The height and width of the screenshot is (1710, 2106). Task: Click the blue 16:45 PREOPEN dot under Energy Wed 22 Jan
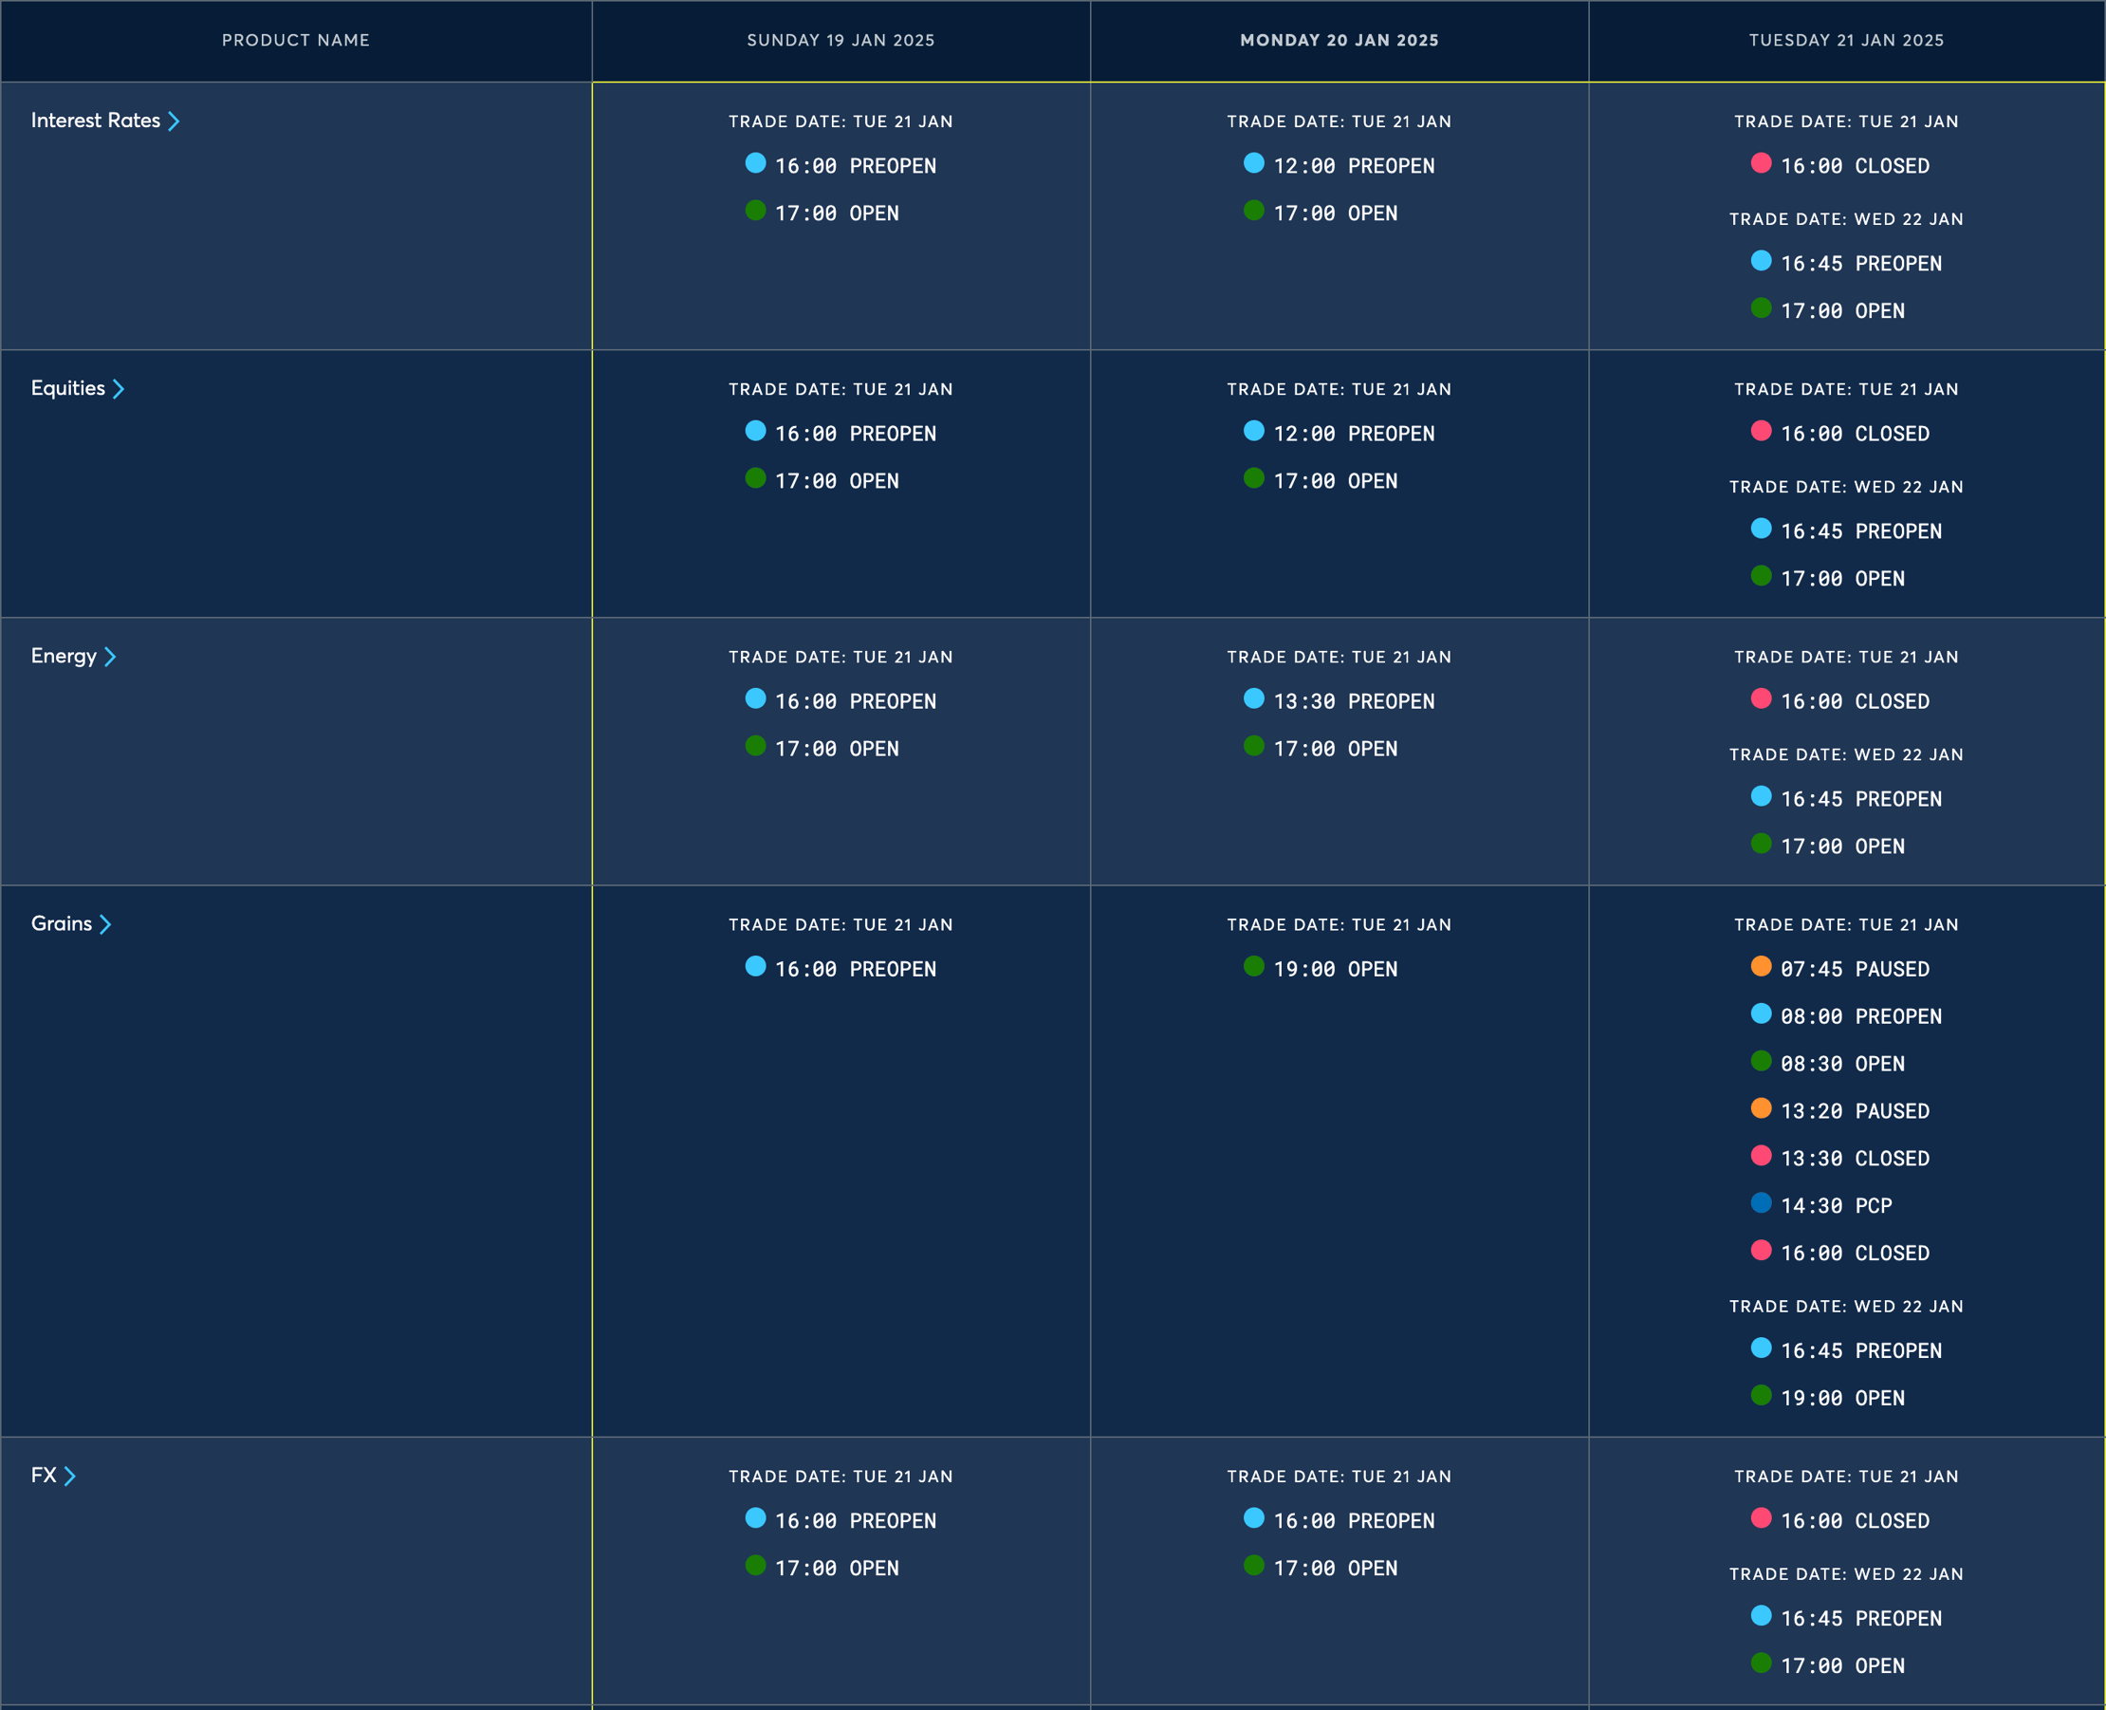tap(1762, 796)
